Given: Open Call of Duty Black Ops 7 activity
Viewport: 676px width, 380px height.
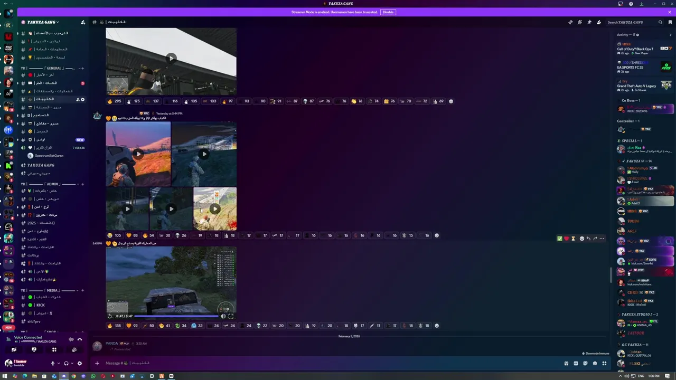Looking at the screenshot, I should coord(644,49).
